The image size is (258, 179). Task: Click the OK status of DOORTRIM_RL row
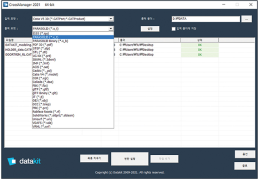[x=200, y=55]
